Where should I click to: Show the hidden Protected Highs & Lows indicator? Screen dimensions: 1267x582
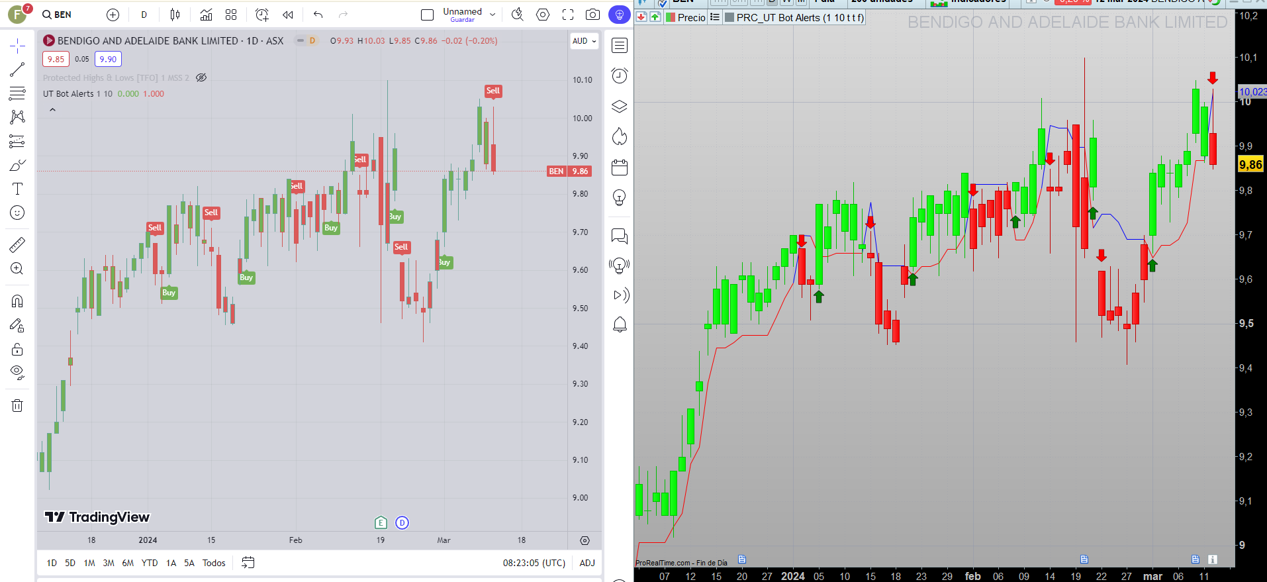coord(201,77)
